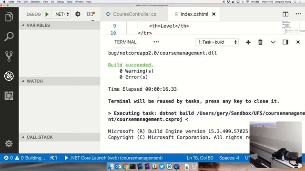This screenshot has height=171, width=305.
Task: Click 'Building...' status bar text
Action: point(35,158)
